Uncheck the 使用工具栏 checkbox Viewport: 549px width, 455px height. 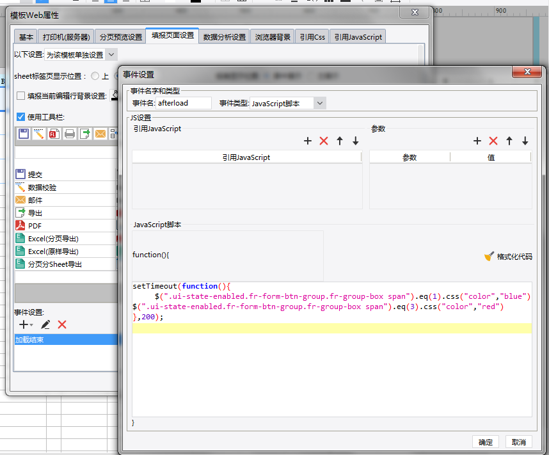coord(20,116)
